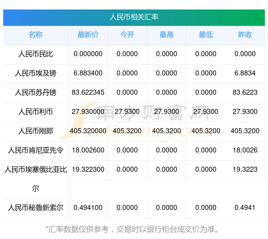Click the 人民币相关汇率 table title
Screen dimensions: 268x239
[x=134, y=17]
